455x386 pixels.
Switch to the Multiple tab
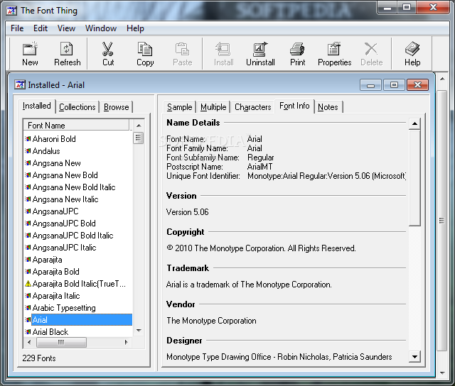pos(213,107)
